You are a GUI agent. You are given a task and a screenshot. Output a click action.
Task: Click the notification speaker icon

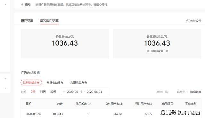click(22, 4)
